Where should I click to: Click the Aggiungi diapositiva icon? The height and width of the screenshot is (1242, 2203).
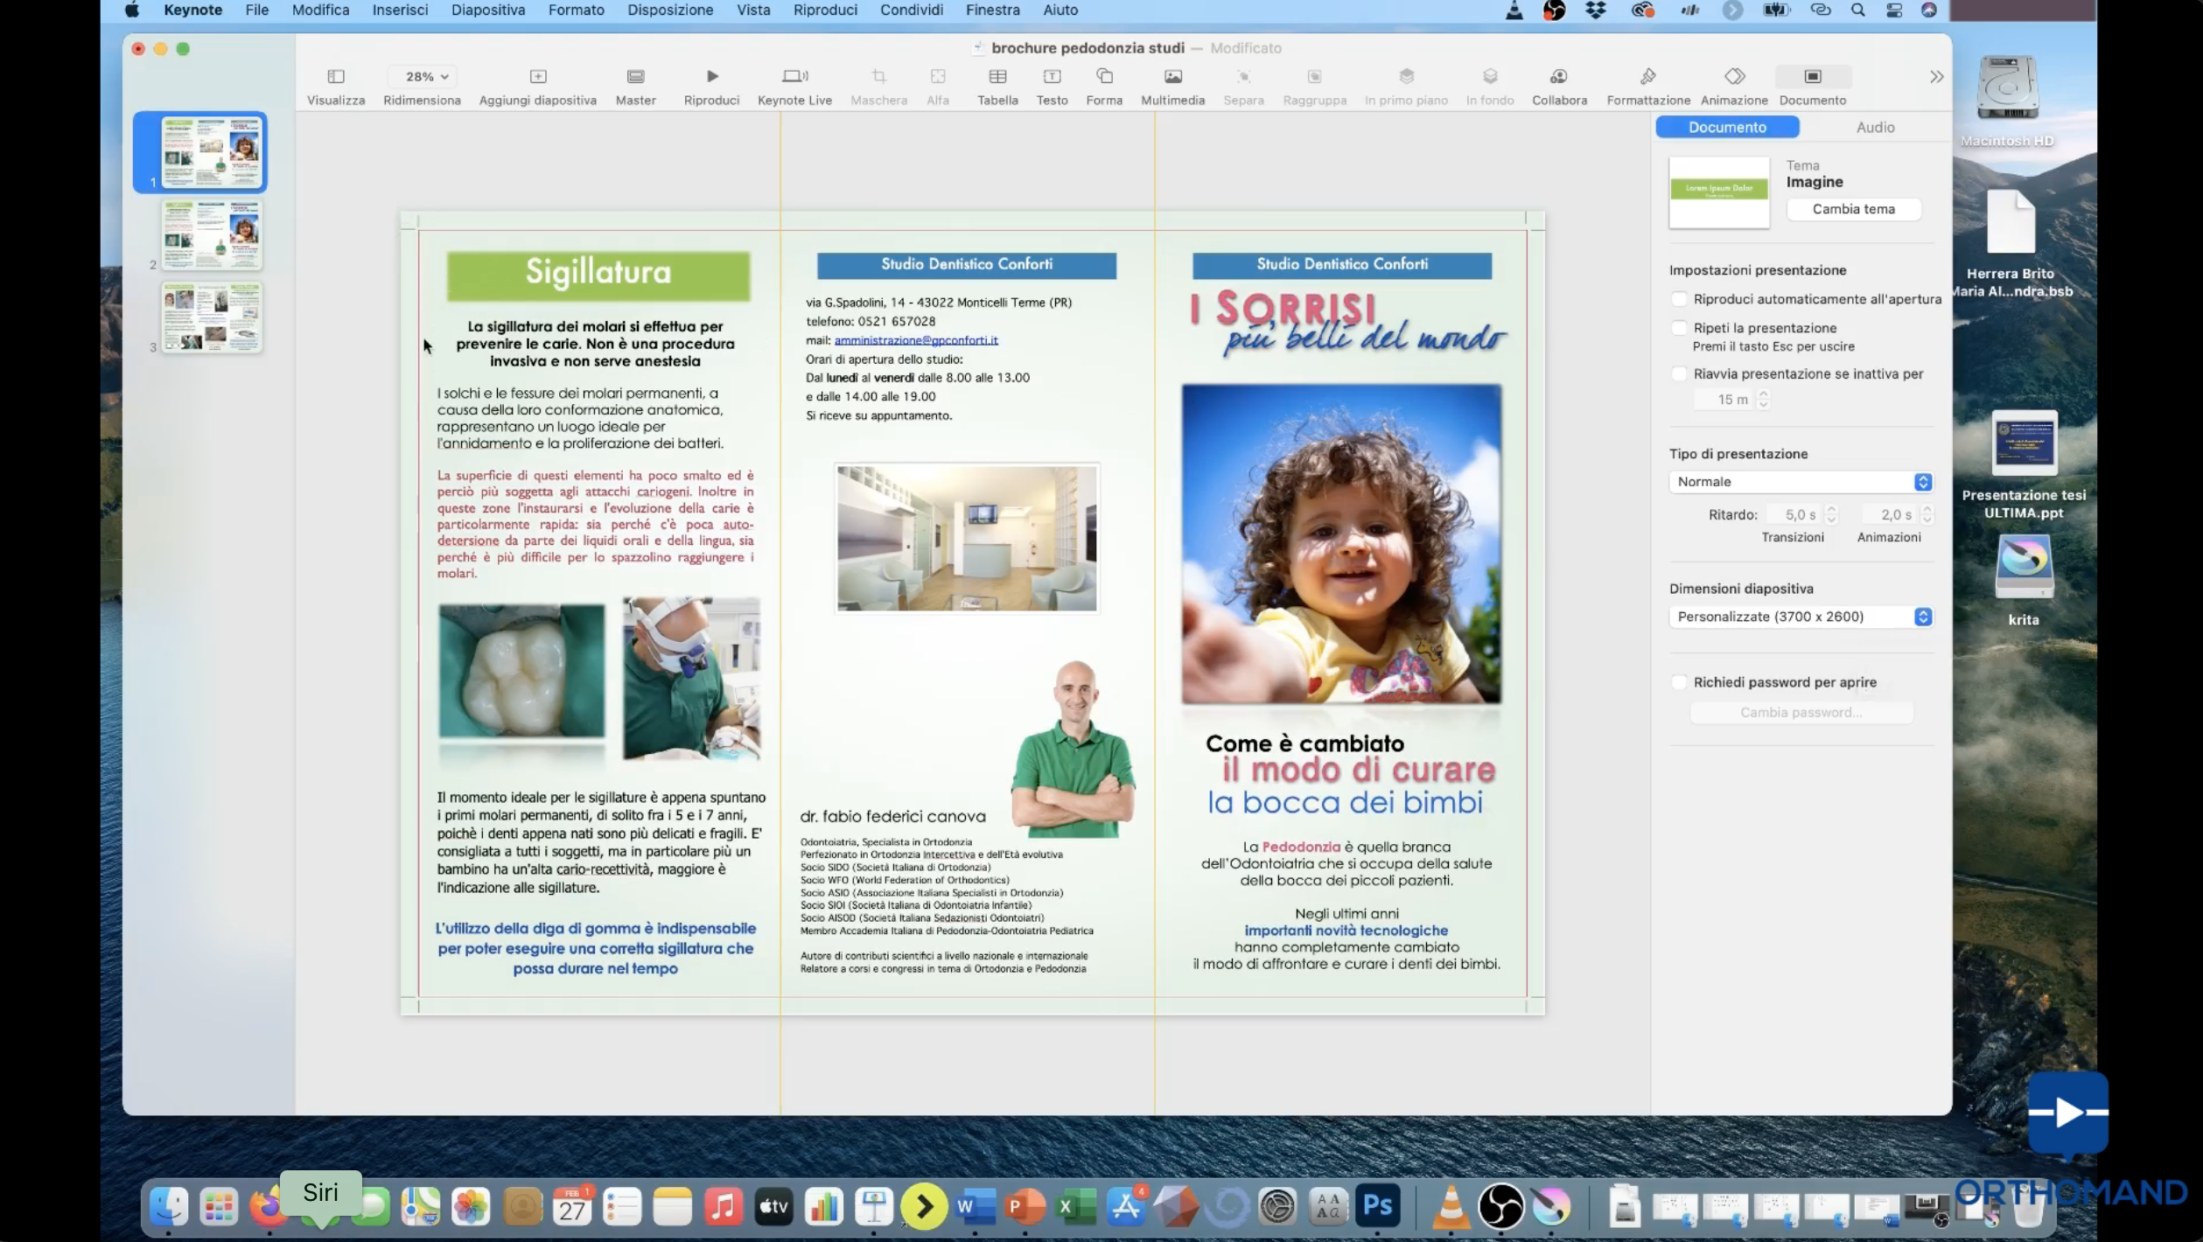(537, 77)
